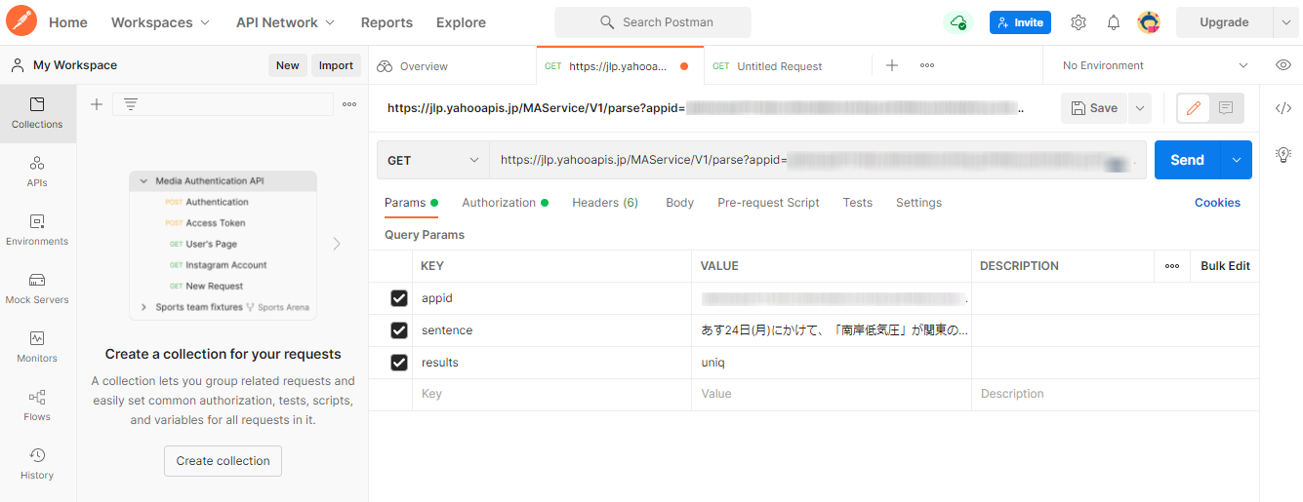Click the results value cell 'uniq'

(832, 363)
